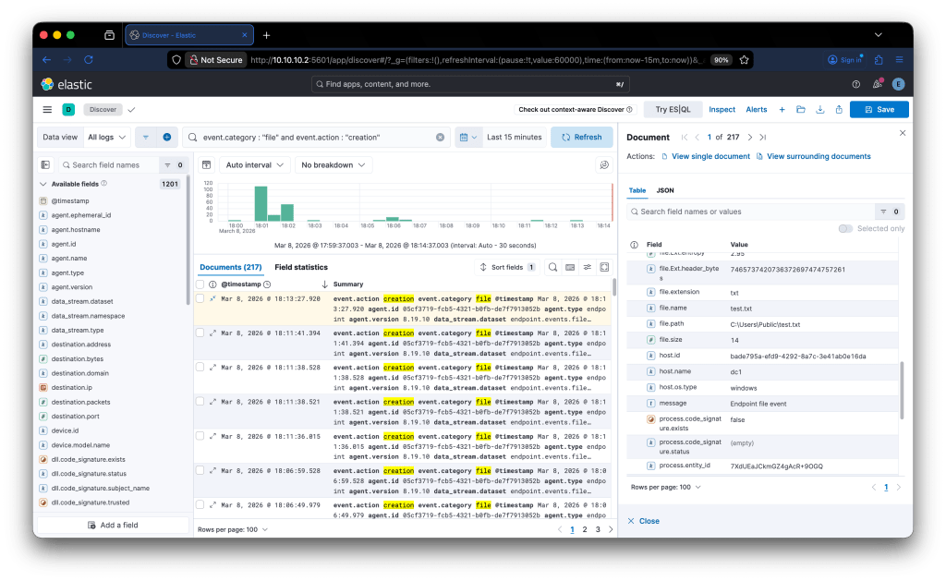Click the add filter plus icon
This screenshot has height=581, width=946.
[x=167, y=137]
